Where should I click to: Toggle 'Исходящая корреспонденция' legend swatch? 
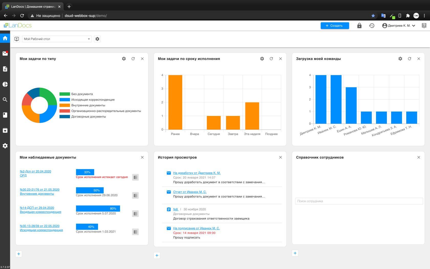pos(64,100)
